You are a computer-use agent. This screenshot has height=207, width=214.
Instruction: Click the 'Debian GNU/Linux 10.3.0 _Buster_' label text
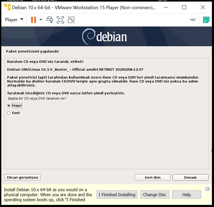coord(75,69)
